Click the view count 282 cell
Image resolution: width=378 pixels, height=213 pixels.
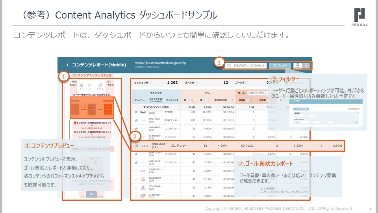pos(193,120)
